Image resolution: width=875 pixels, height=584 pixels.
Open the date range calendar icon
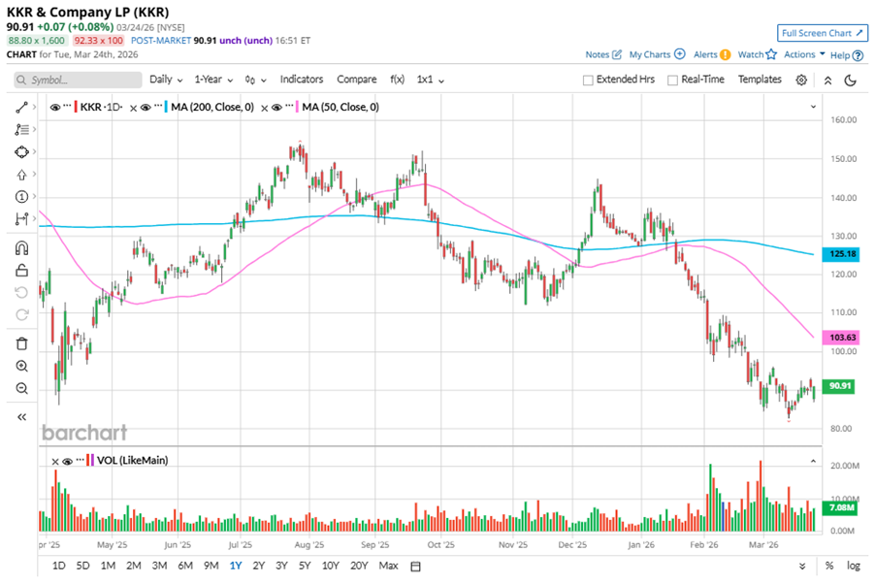click(x=415, y=567)
